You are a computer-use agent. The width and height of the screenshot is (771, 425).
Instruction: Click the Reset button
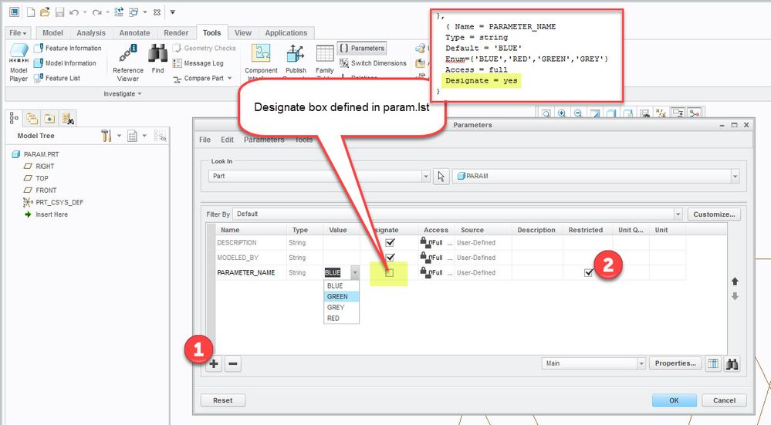223,400
